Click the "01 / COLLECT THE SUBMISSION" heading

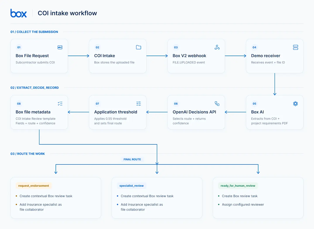click(x=34, y=32)
